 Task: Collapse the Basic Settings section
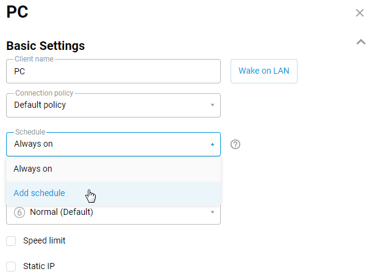coord(360,42)
